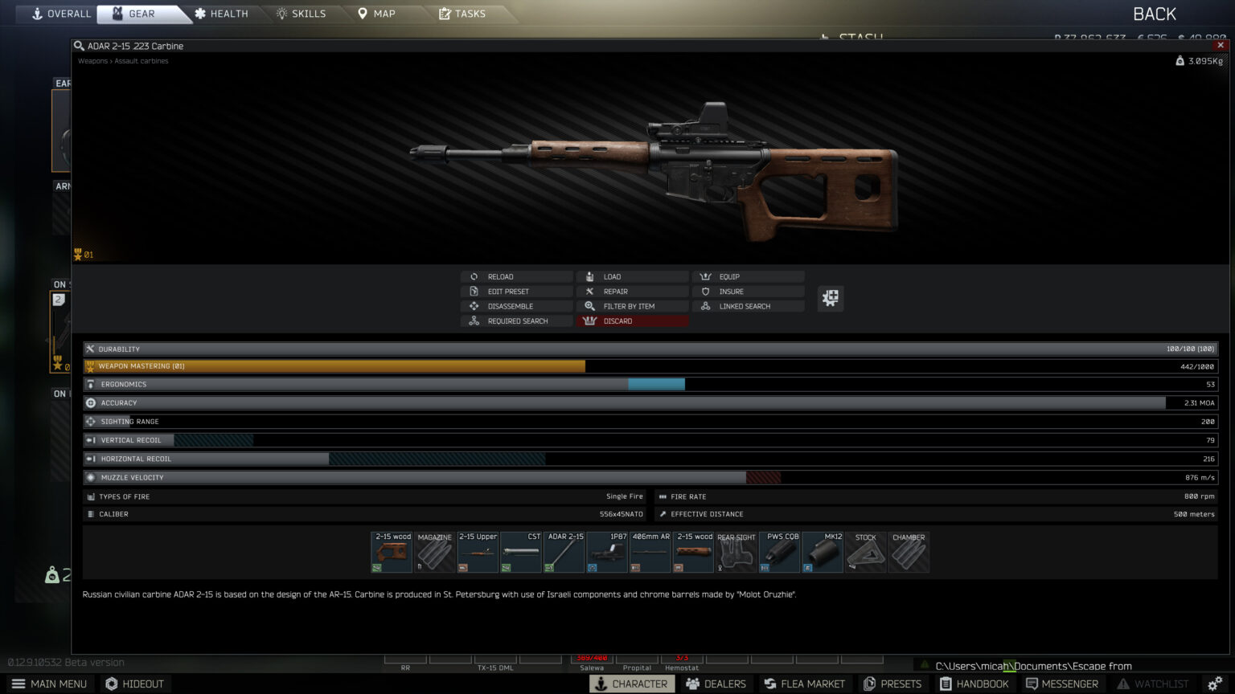This screenshot has height=694, width=1235.
Task: Click the Accuracy stat icon
Action: click(x=91, y=403)
